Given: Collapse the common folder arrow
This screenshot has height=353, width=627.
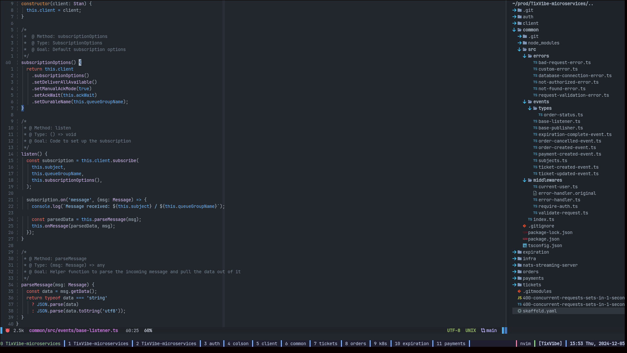Looking at the screenshot, I should point(514,30).
